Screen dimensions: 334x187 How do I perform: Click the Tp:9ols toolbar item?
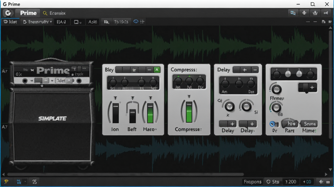[x=121, y=22]
